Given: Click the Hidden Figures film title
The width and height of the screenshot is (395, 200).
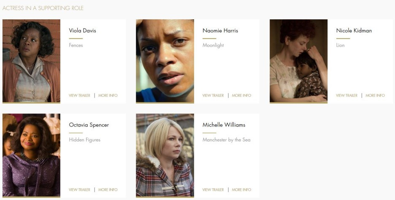Looking at the screenshot, I should (85, 140).
